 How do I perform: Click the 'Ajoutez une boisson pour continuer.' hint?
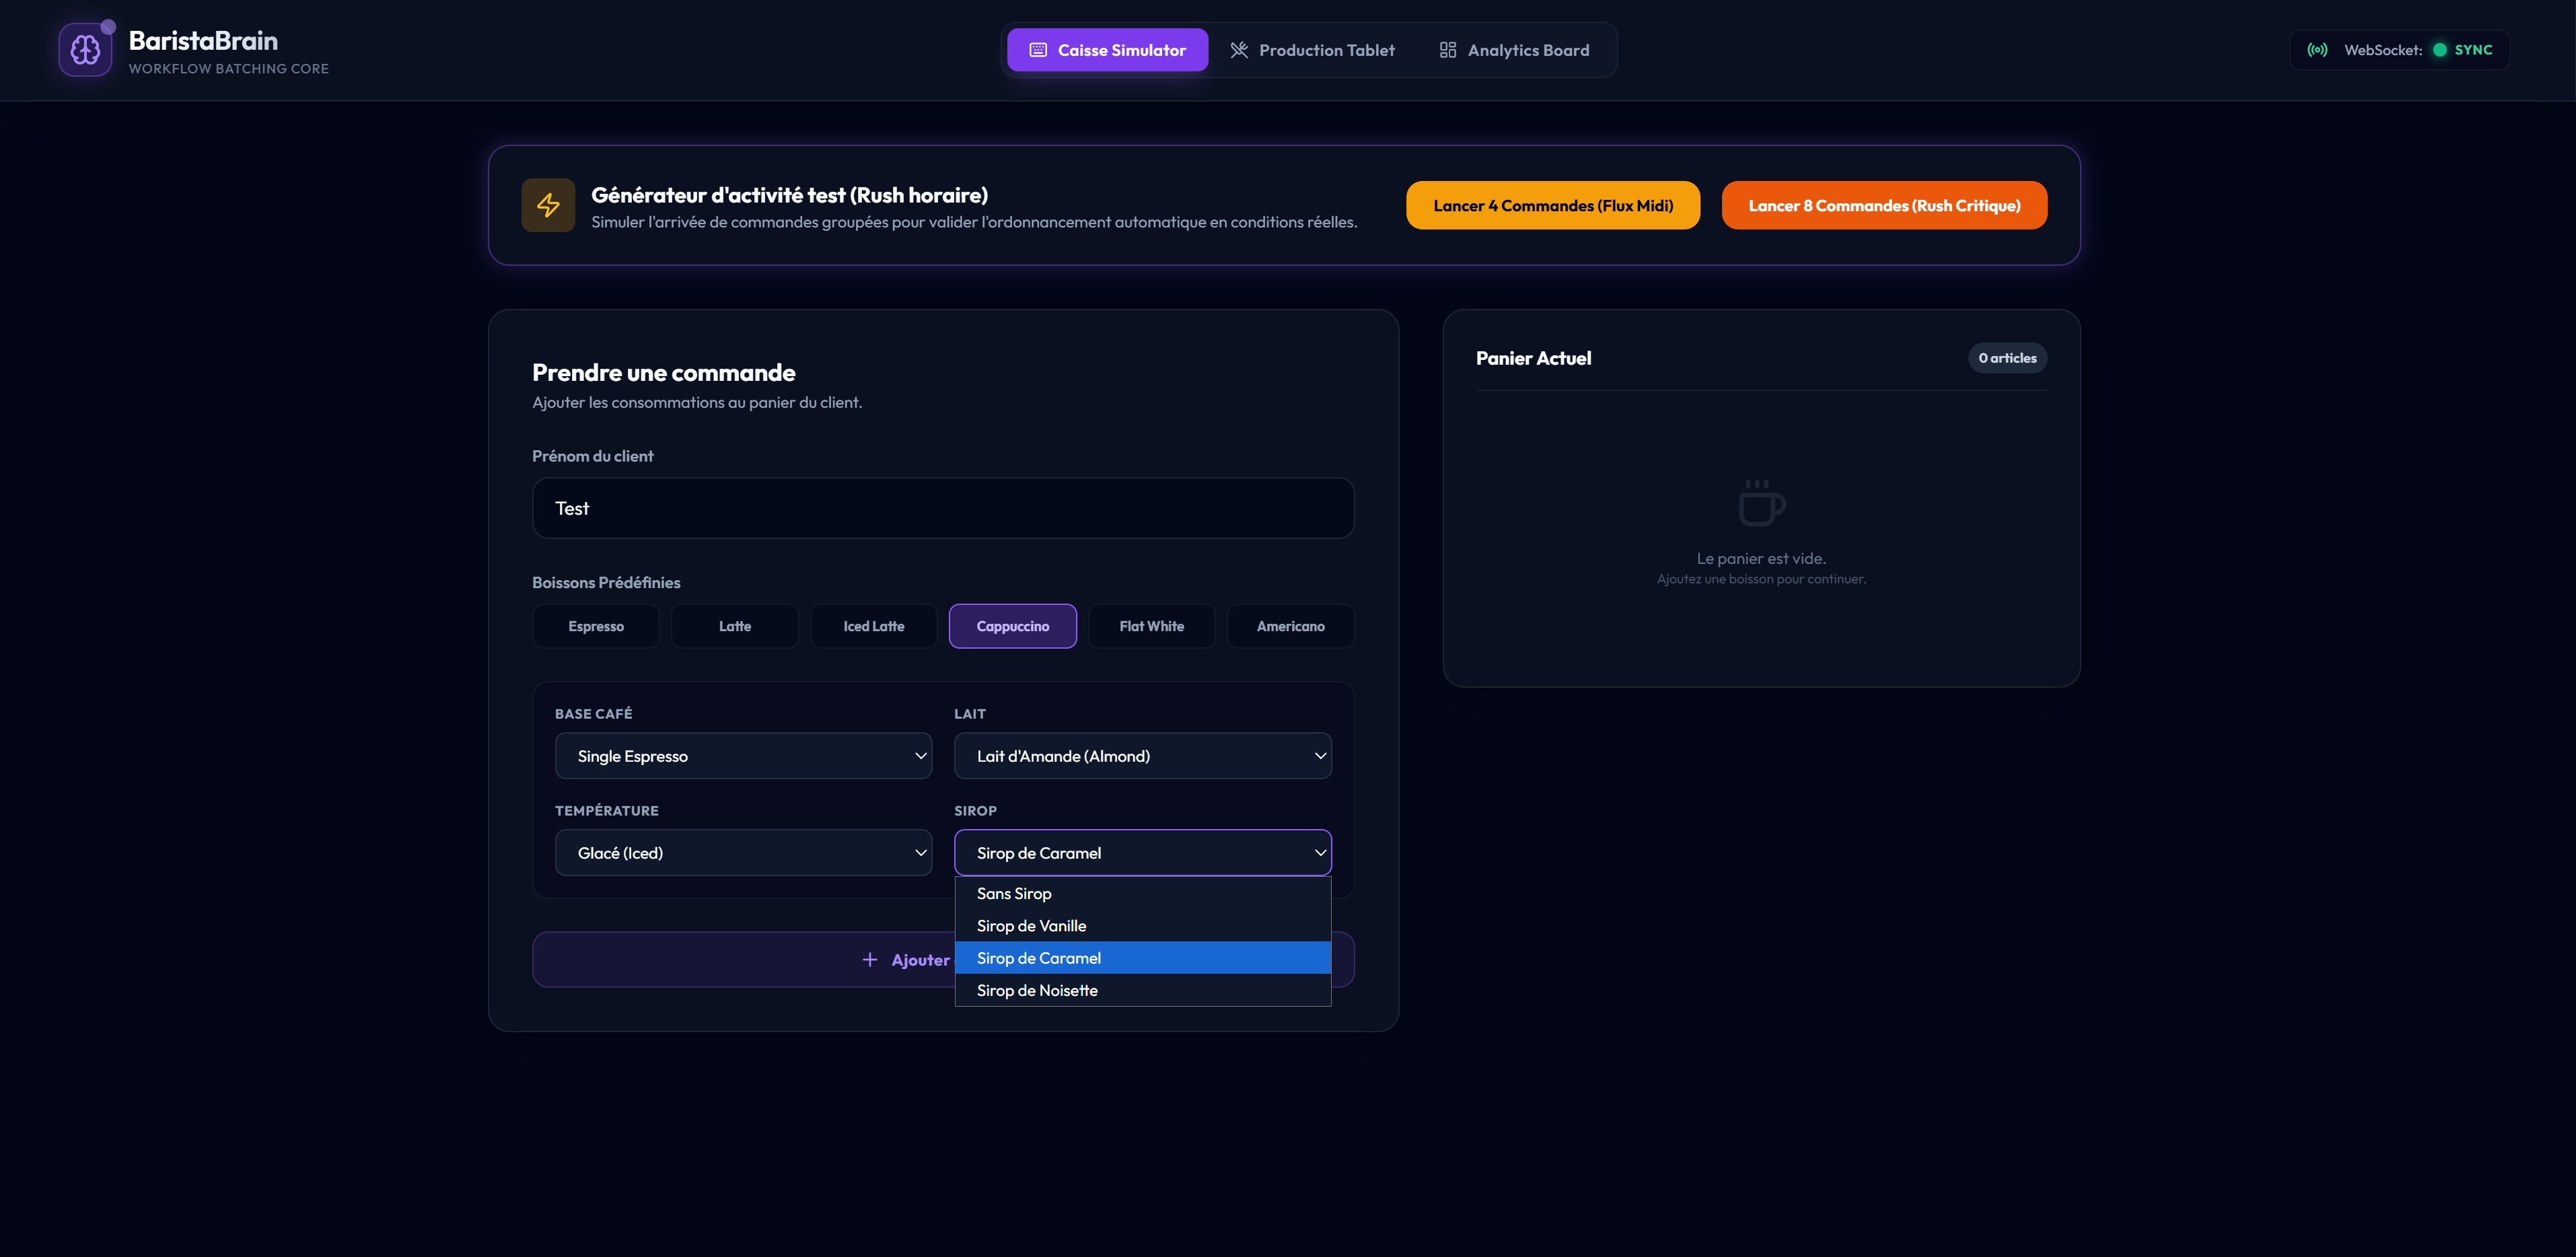coord(1761,579)
